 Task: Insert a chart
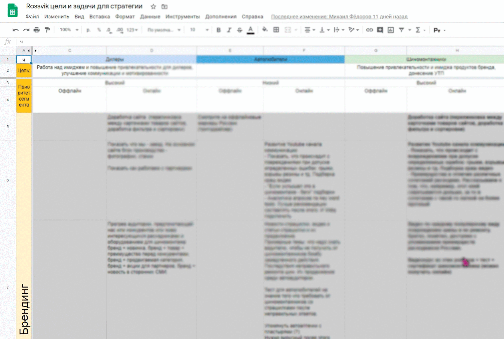click(391, 30)
